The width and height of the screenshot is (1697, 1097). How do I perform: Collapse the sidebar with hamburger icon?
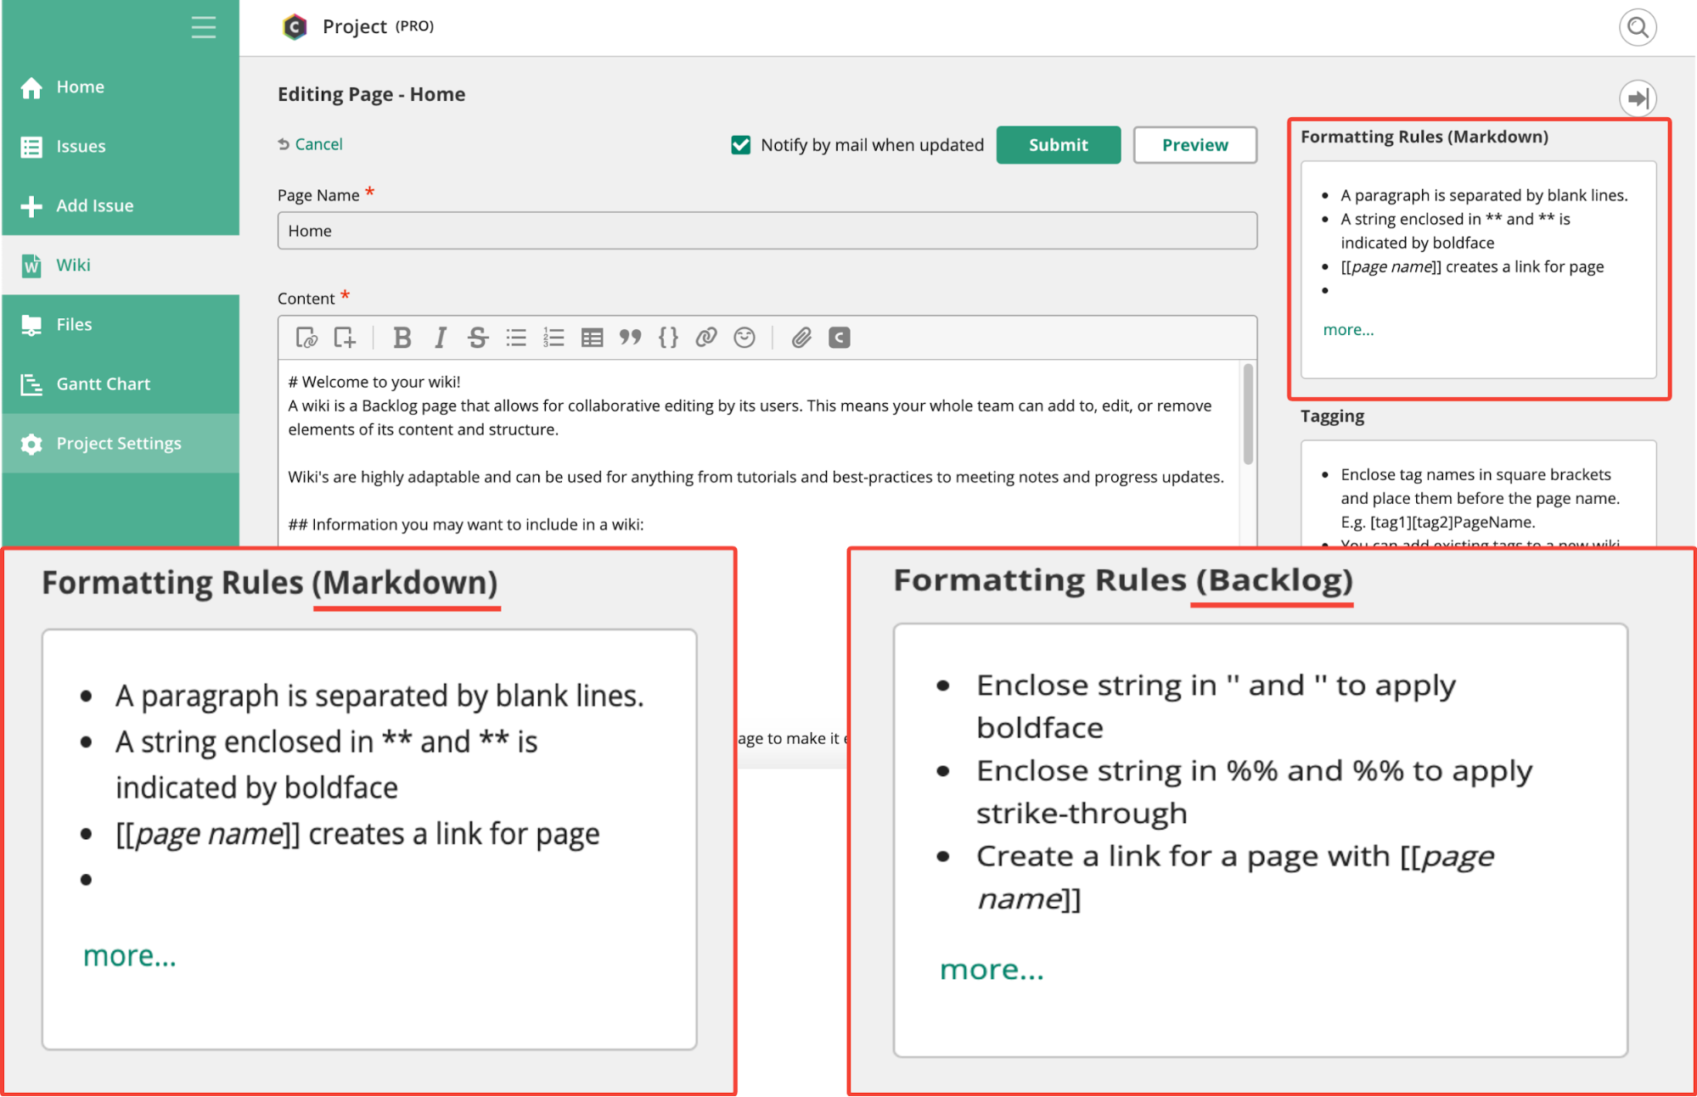pos(203,27)
